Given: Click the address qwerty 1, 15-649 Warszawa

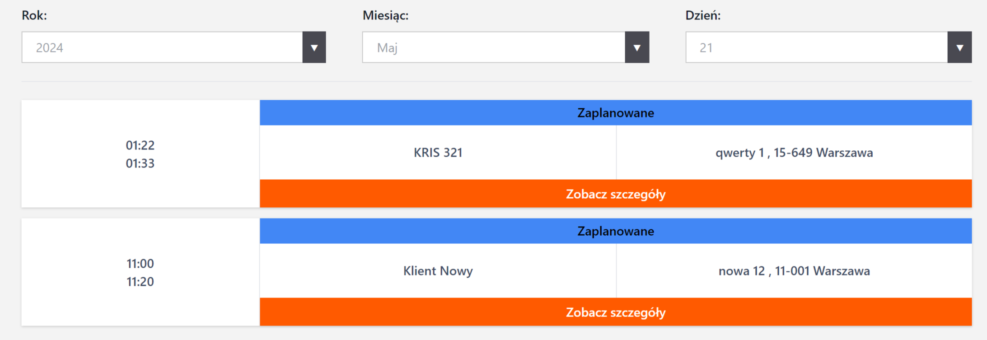Looking at the screenshot, I should pyautogui.click(x=794, y=153).
